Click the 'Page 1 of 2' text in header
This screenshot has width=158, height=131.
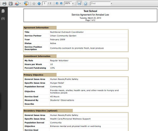coord(90,20)
